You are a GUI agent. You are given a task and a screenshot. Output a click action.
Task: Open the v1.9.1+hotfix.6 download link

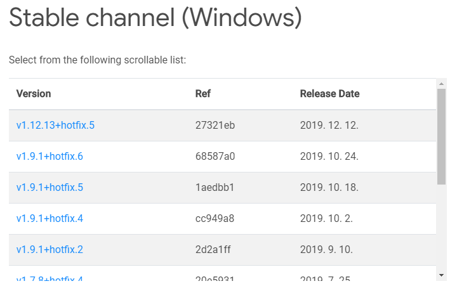50,157
